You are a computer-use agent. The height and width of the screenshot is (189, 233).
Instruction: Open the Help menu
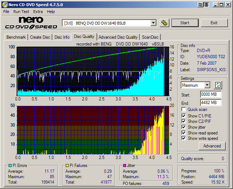tap(51, 12)
